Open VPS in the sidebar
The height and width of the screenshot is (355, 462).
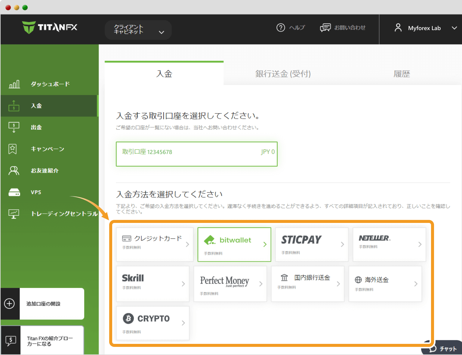click(x=50, y=193)
